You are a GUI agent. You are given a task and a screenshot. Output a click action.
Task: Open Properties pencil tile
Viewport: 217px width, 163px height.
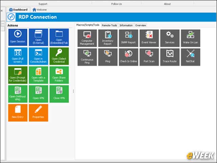(38, 113)
